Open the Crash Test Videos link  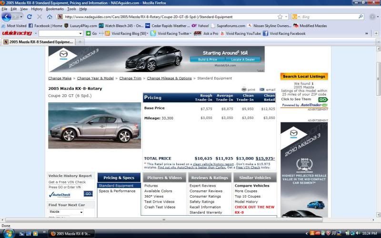tap(160, 207)
